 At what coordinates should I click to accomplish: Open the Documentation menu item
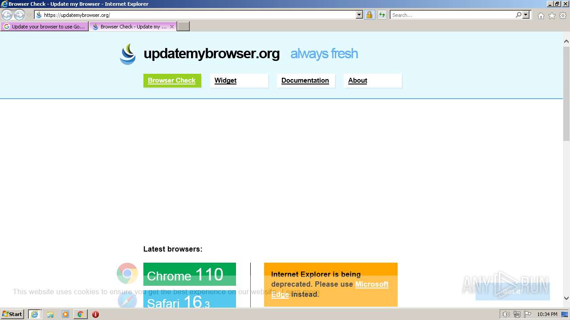pos(306,80)
